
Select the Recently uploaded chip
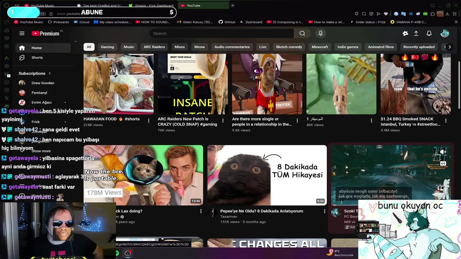[x=419, y=47]
